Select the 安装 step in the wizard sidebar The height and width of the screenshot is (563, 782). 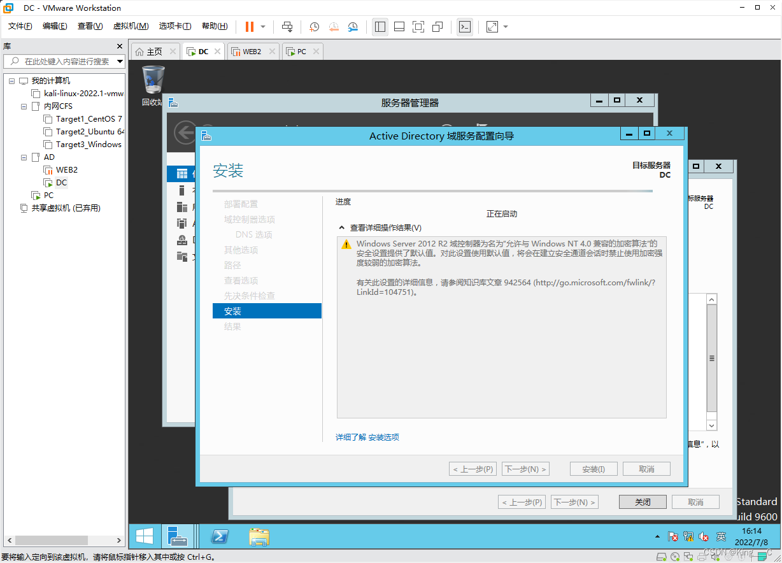point(267,311)
